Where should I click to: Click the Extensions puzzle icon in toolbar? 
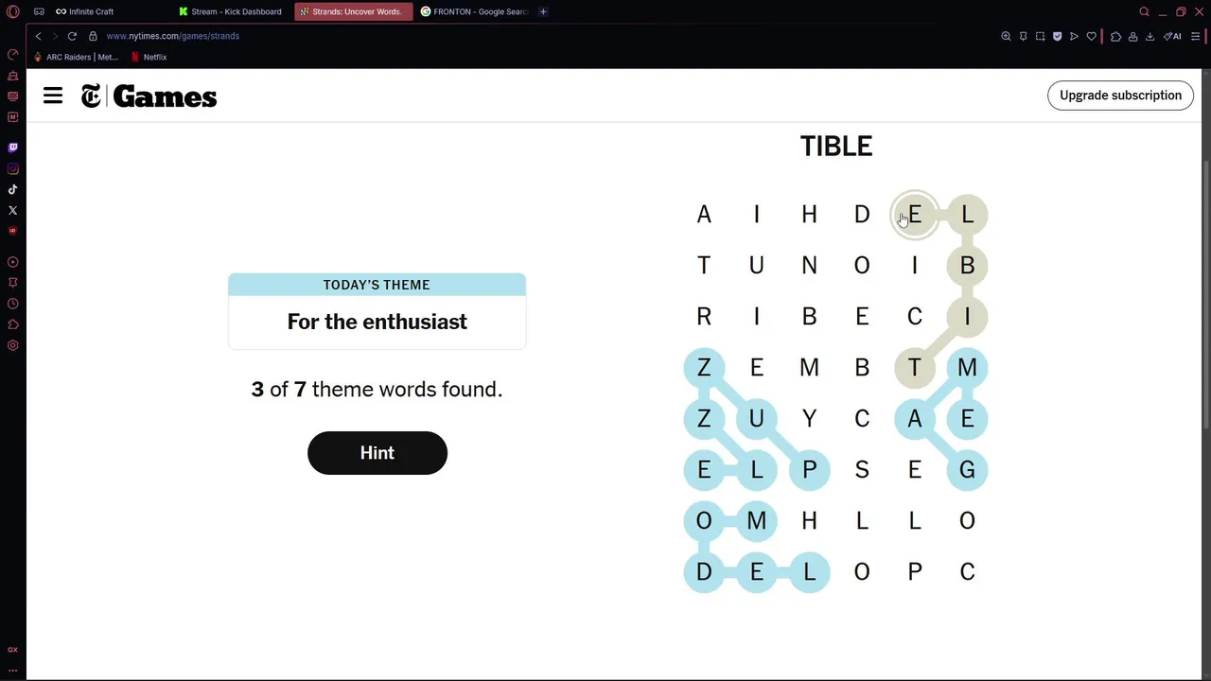point(1115,36)
